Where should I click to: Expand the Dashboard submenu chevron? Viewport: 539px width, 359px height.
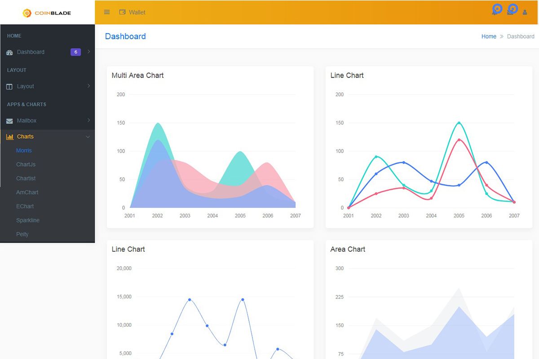pos(88,52)
